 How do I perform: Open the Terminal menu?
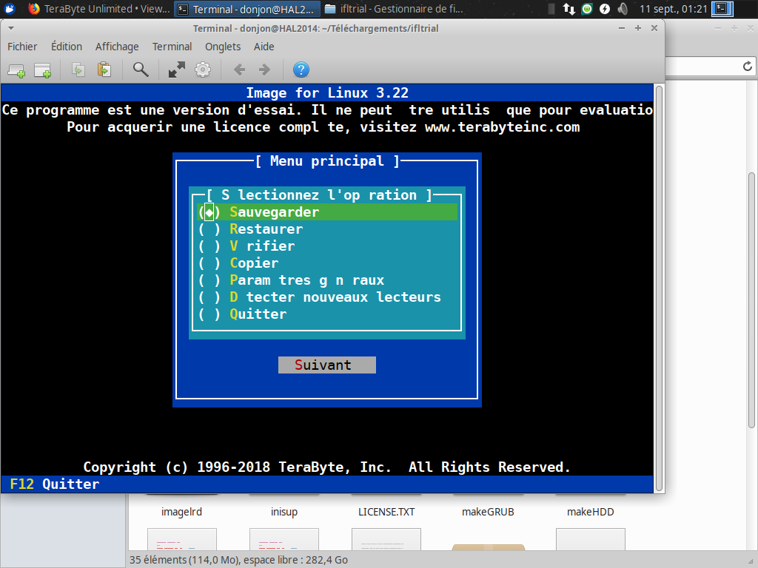(x=172, y=47)
